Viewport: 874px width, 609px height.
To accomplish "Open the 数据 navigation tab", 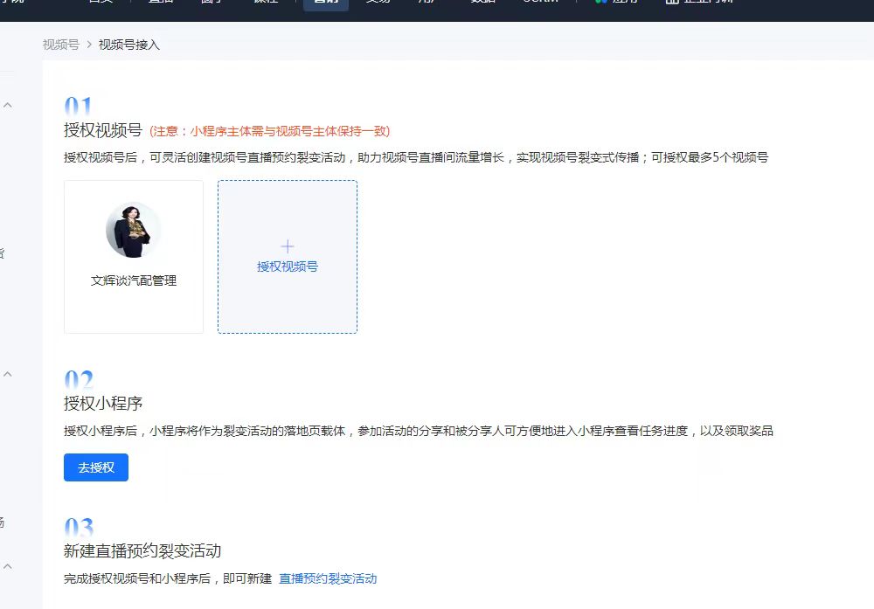I will click(x=483, y=2).
